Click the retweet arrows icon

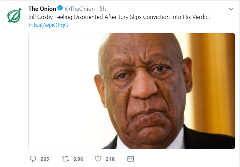tap(65, 159)
